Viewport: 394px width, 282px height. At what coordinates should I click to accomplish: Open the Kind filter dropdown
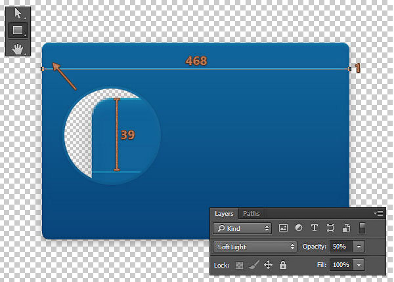click(242, 228)
